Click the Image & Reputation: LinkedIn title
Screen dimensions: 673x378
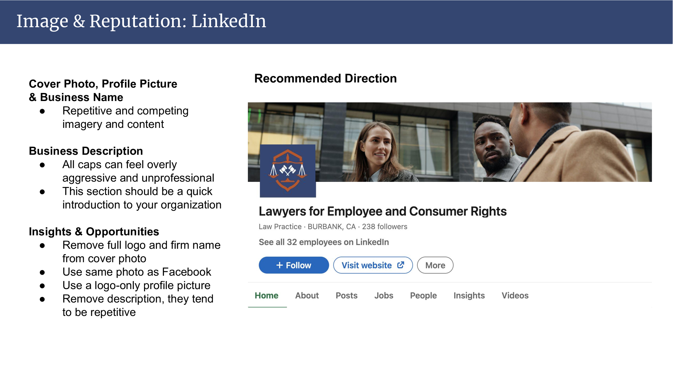tap(141, 21)
